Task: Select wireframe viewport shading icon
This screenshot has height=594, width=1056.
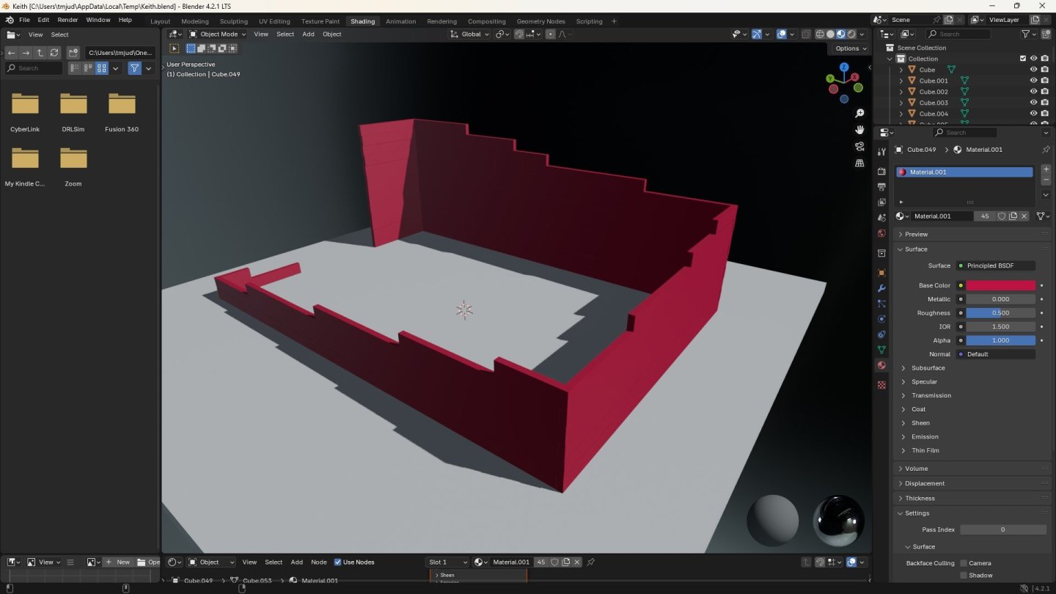Action: coord(820,34)
